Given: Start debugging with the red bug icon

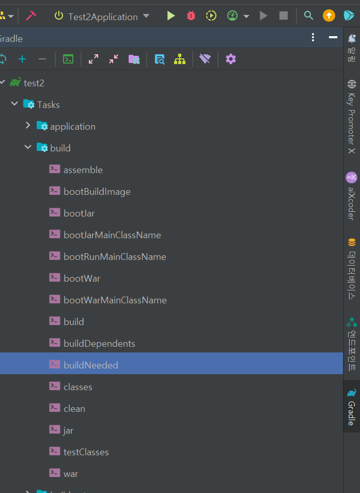Looking at the screenshot, I should click(191, 16).
